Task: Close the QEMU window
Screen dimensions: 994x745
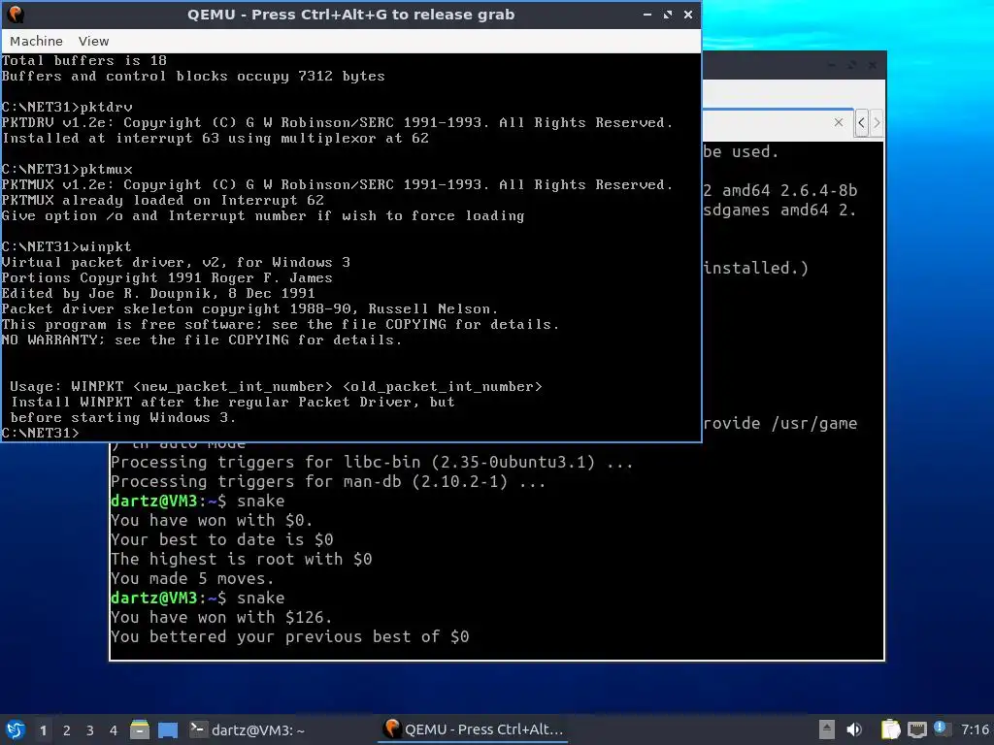Action: point(688,14)
